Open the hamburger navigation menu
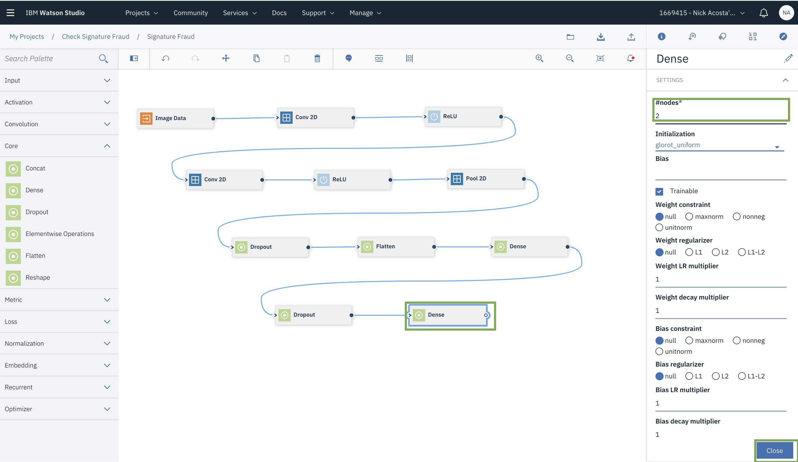Image resolution: width=798 pixels, height=462 pixels. (11, 13)
